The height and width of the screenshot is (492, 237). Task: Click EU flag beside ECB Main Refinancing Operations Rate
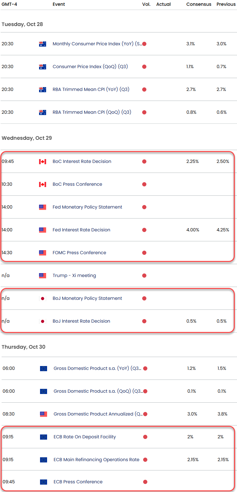pyautogui.click(x=43, y=460)
